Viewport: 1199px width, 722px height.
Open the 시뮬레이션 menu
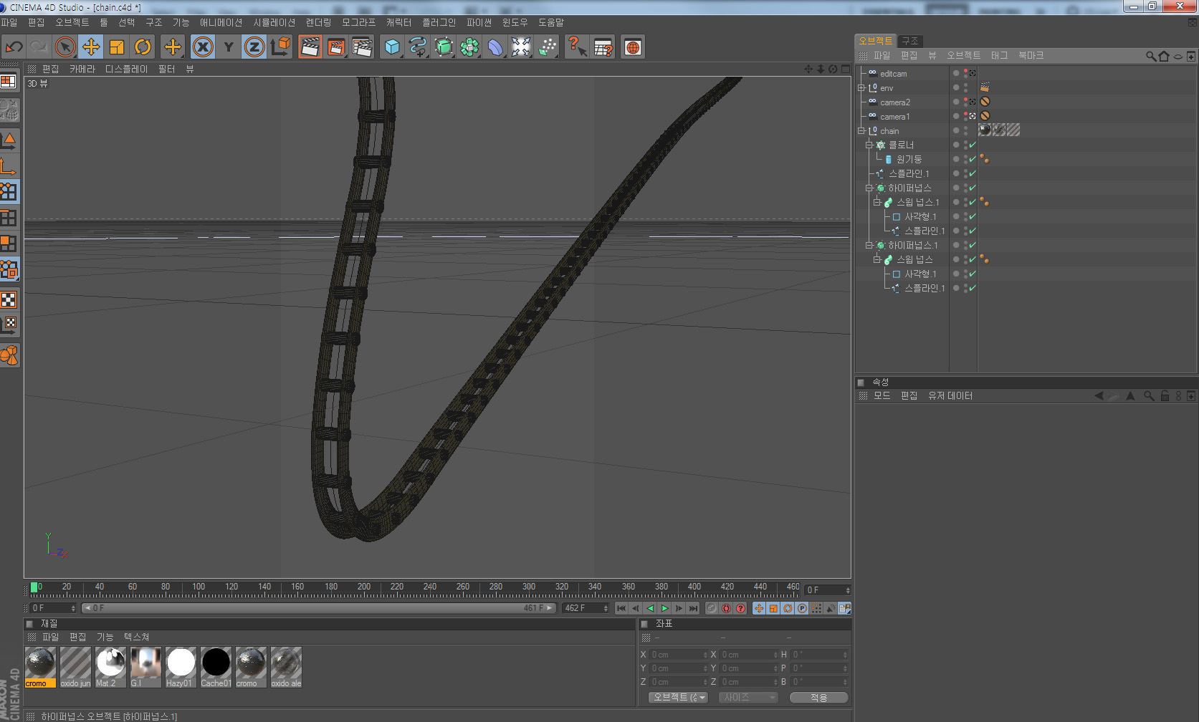[274, 22]
